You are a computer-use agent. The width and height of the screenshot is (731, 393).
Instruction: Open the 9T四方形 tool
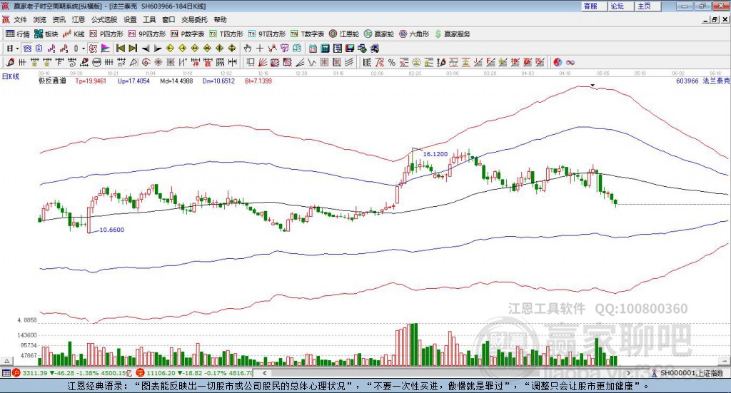tap(267, 34)
